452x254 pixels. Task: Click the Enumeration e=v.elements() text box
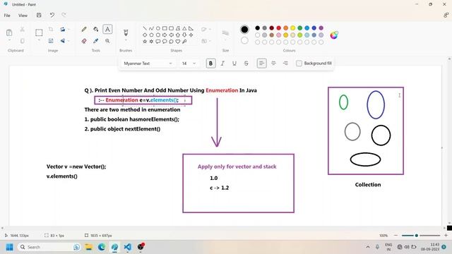[x=143, y=100]
